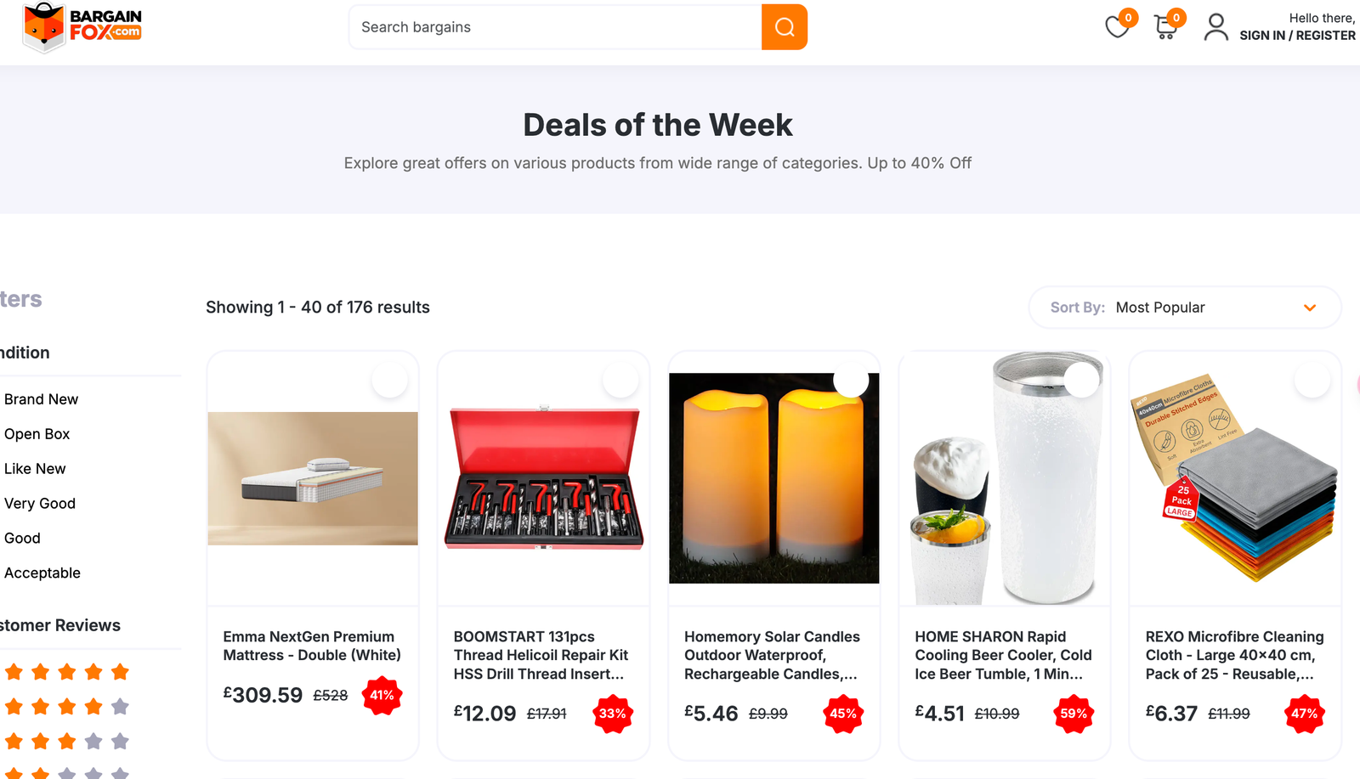Open the Sort By Most Popular dropdown

click(1185, 308)
